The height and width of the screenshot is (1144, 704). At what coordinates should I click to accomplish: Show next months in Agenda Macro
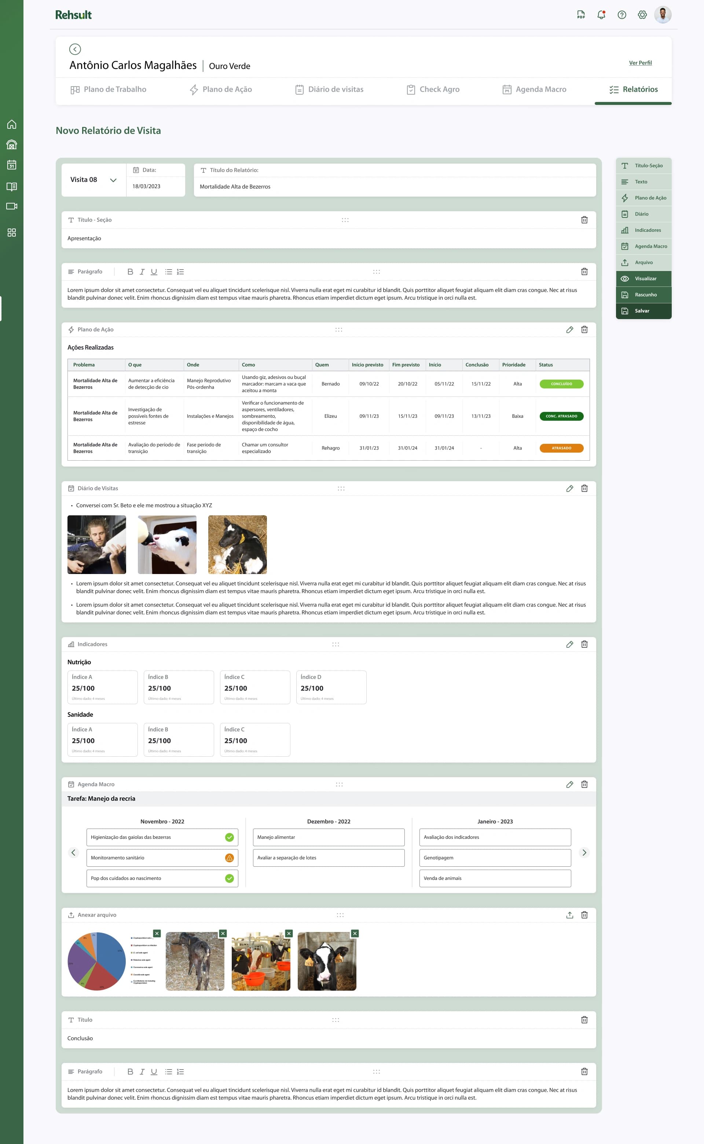584,852
